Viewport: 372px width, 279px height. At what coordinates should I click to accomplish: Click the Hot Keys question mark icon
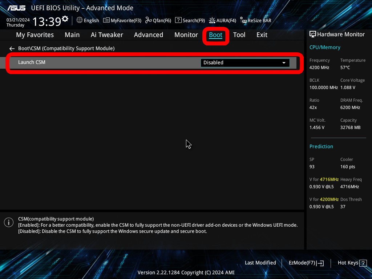tap(363, 263)
